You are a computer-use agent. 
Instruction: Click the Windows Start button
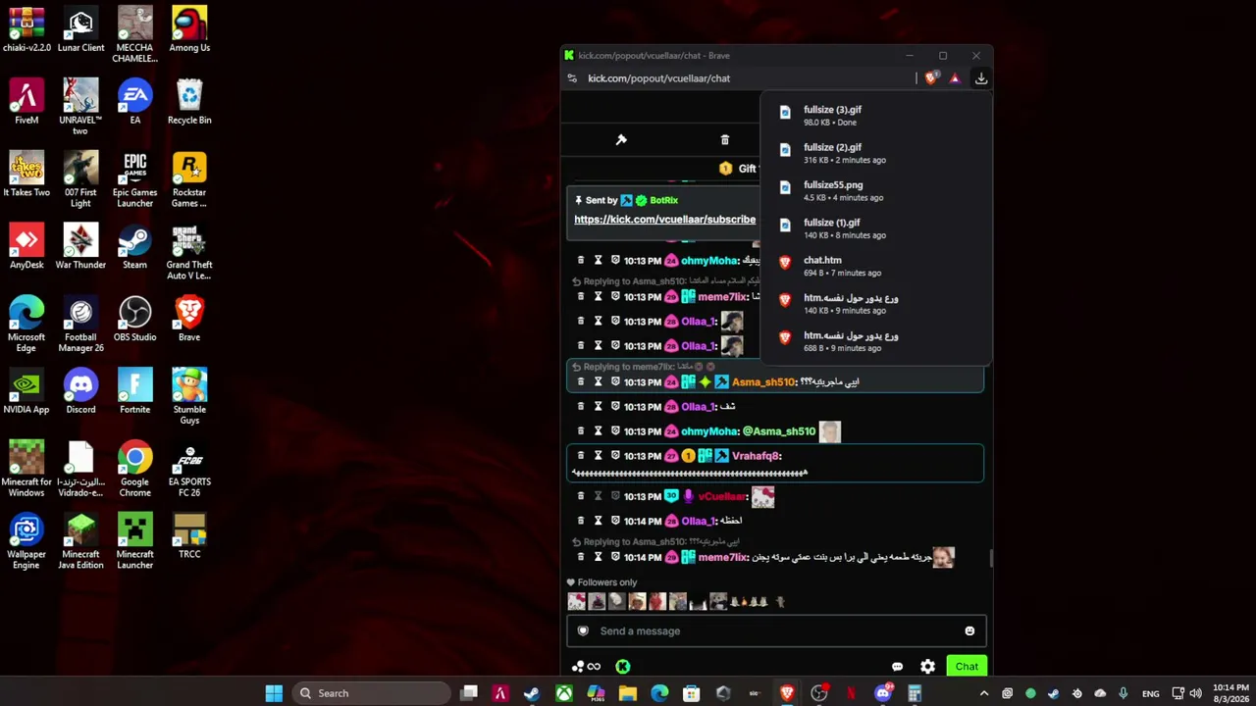[x=274, y=693]
